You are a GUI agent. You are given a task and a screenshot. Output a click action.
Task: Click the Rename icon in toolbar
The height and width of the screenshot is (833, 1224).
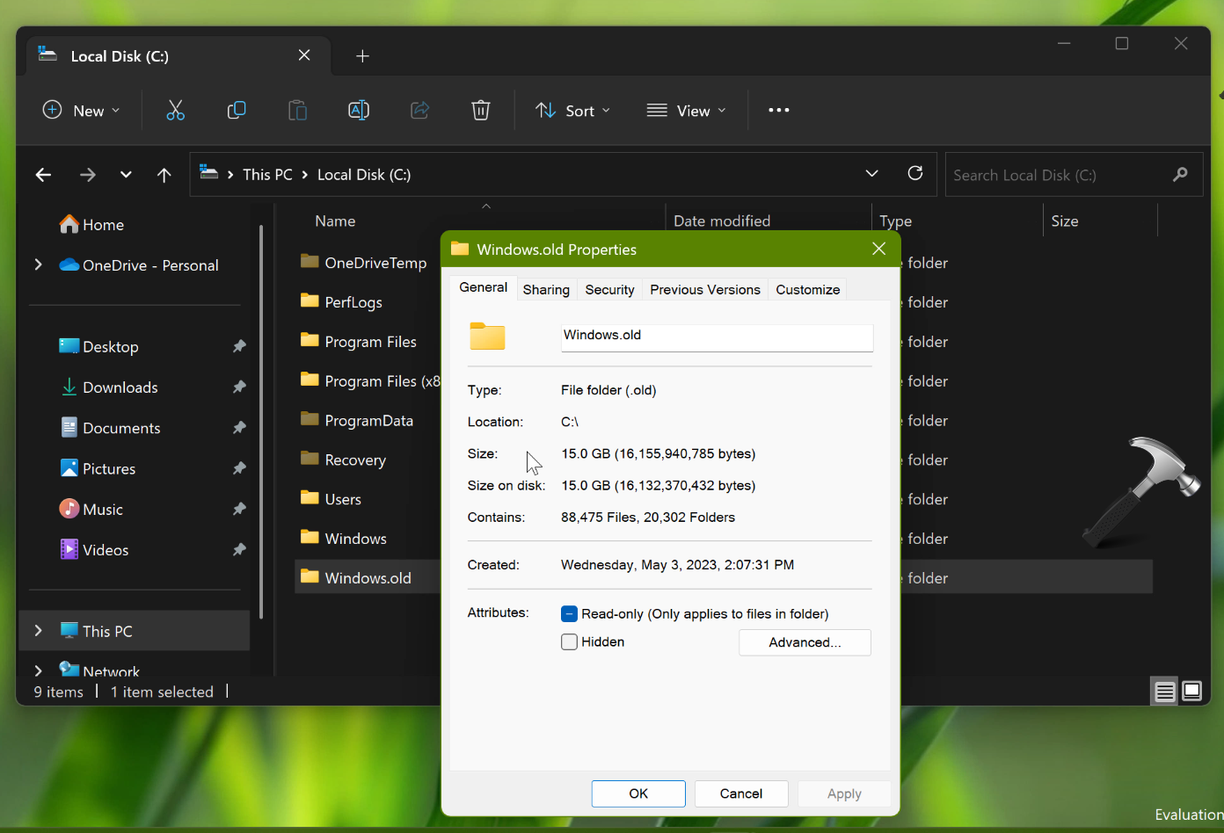click(359, 110)
